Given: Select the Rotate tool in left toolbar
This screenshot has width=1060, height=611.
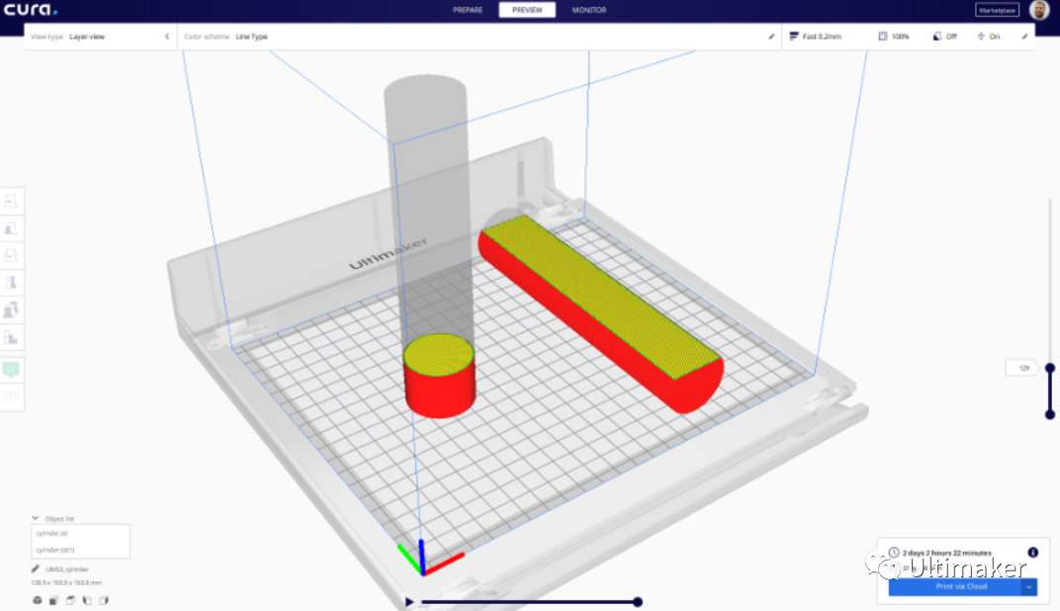Looking at the screenshot, I should tap(11, 255).
